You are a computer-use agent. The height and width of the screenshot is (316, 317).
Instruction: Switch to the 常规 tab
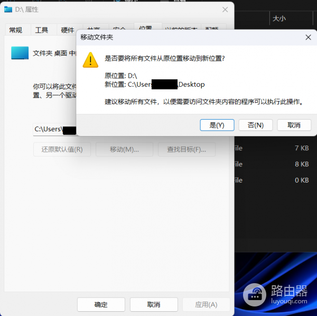tap(16, 30)
